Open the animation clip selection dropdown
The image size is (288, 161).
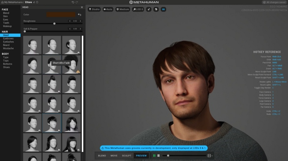pyautogui.click(x=210, y=156)
